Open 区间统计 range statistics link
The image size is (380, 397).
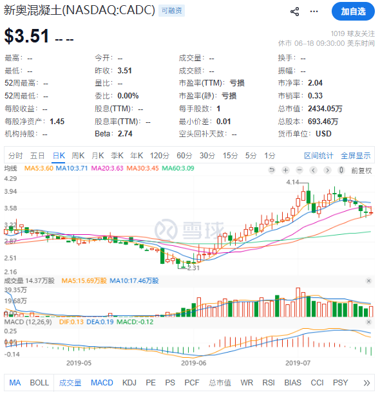tap(319, 156)
